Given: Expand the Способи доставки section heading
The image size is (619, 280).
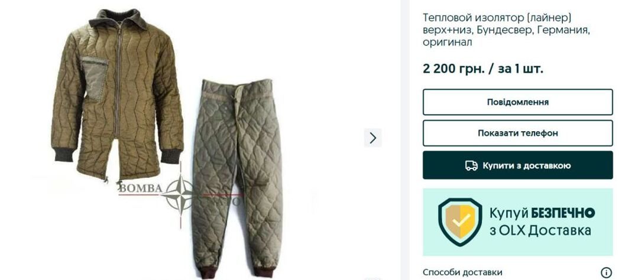Looking at the screenshot, I should [x=462, y=272].
